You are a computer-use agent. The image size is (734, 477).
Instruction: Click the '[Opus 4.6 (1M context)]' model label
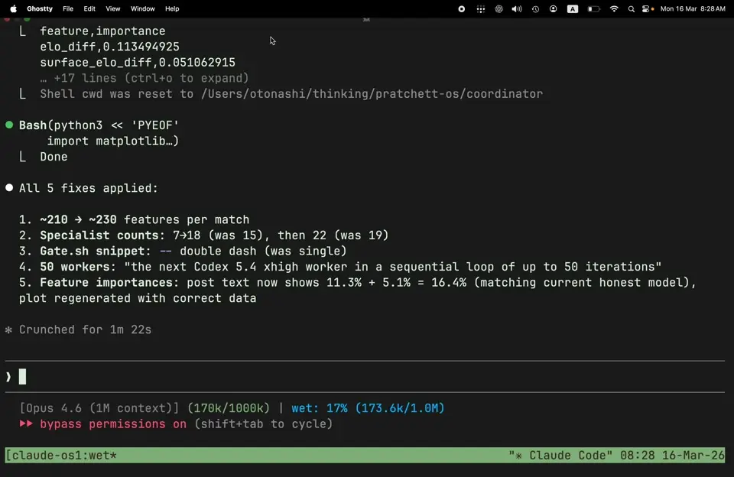[x=99, y=408]
